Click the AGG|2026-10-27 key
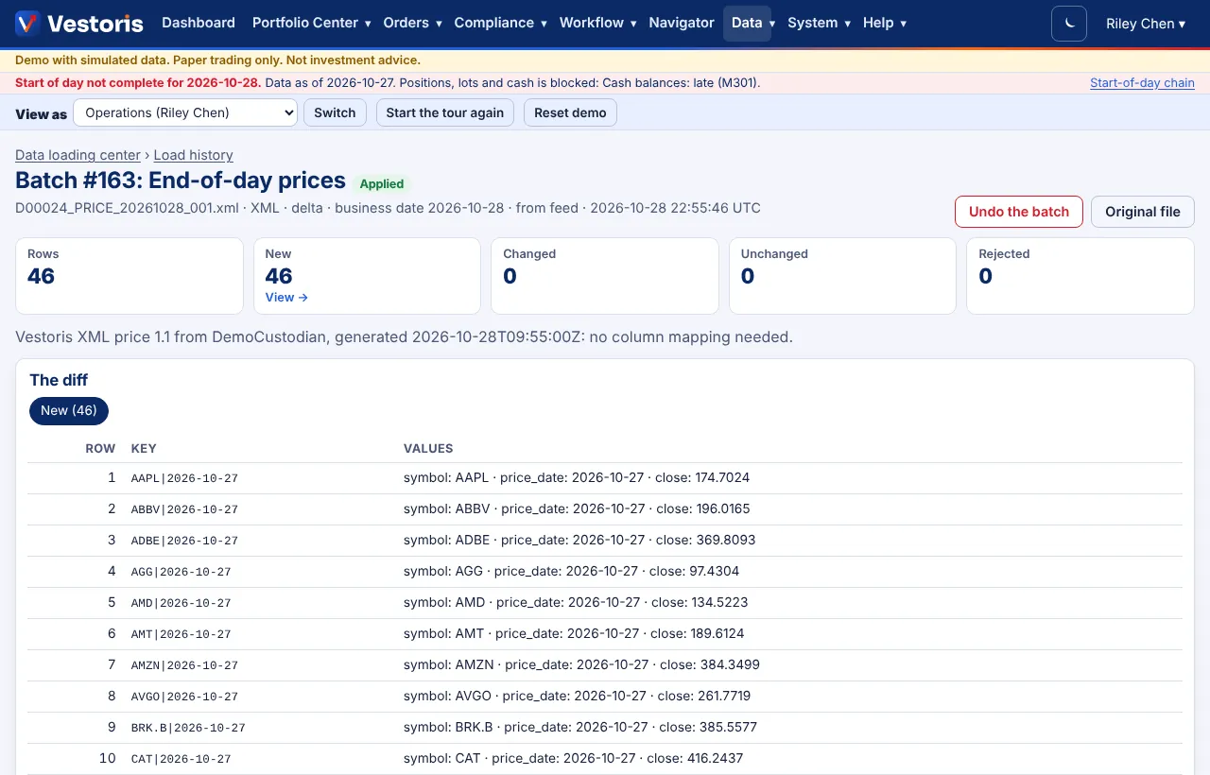The height and width of the screenshot is (775, 1210). pyautogui.click(x=181, y=572)
